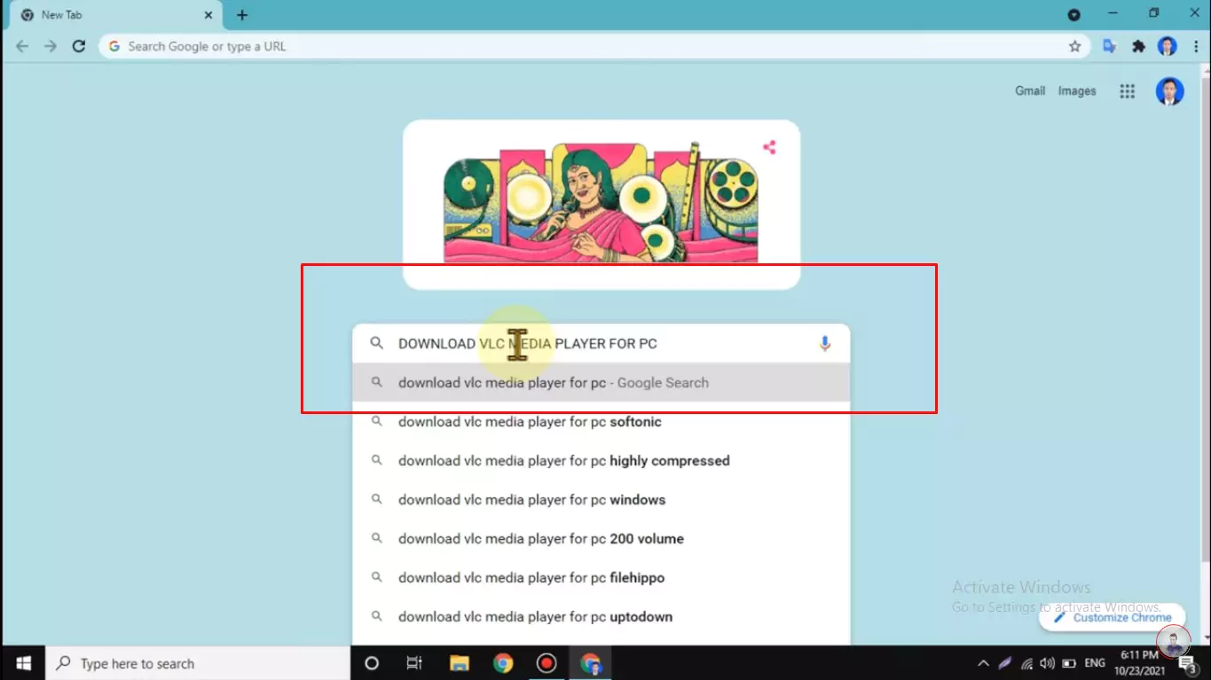This screenshot has height=680, width=1211.
Task: Open the Windows Start menu
Action: point(23,663)
